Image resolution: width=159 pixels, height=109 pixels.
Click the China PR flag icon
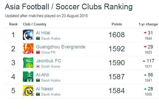pos(38,52)
